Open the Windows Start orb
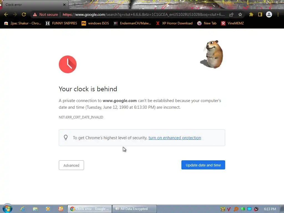284x213 pixels. (x=7, y=209)
